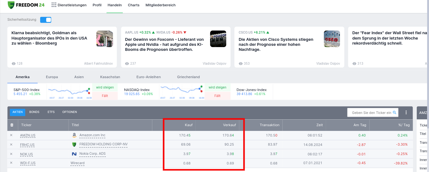Select 'Fällt' for NASDAQ-Index
This screenshot has width=429, height=172.
[217, 96]
